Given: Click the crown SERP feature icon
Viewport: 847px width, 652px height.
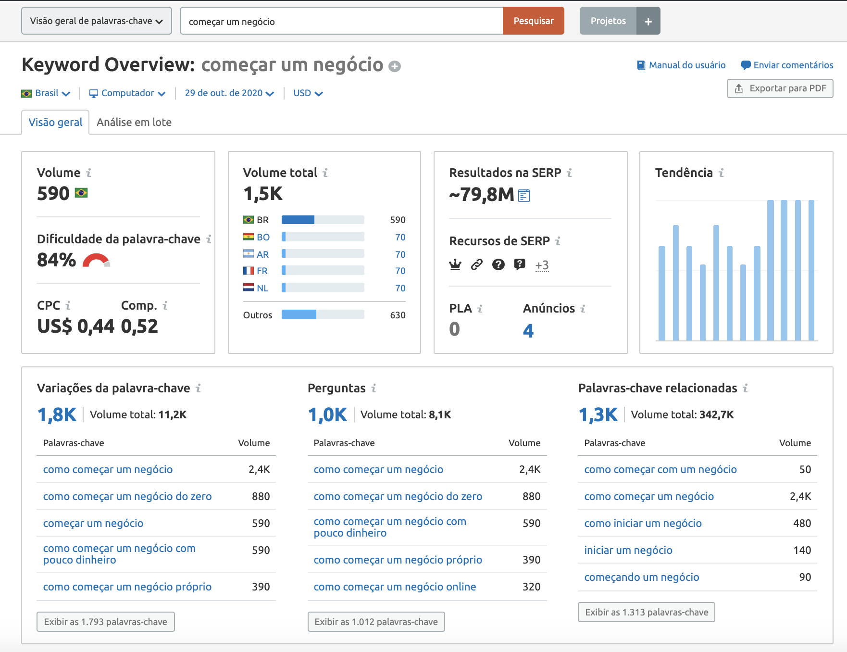Looking at the screenshot, I should click(455, 264).
